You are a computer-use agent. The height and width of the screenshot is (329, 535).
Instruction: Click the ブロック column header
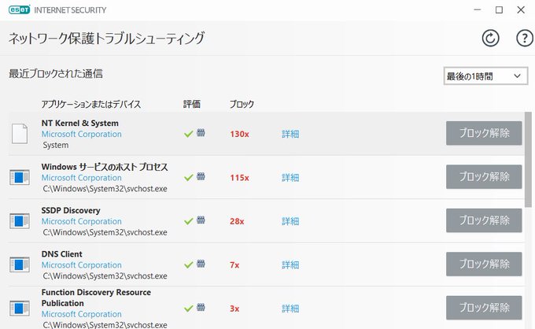click(x=242, y=104)
